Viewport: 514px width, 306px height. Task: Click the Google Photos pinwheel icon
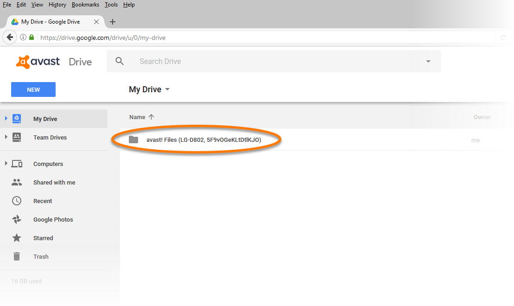pyautogui.click(x=17, y=219)
